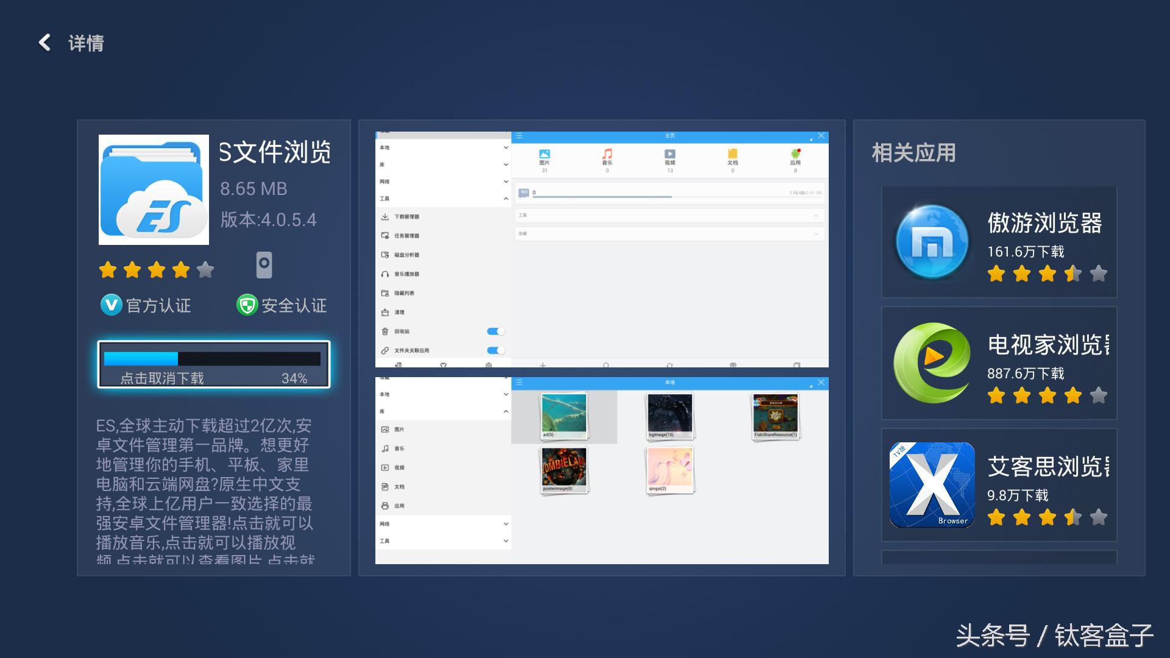
Task: Expand the 收藏 dropdown row in top preview
Action: (x=815, y=234)
